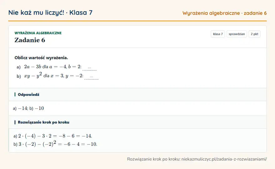Click solution step b) ending in −10
The width and height of the screenshot is (275, 169).
pos(55,144)
